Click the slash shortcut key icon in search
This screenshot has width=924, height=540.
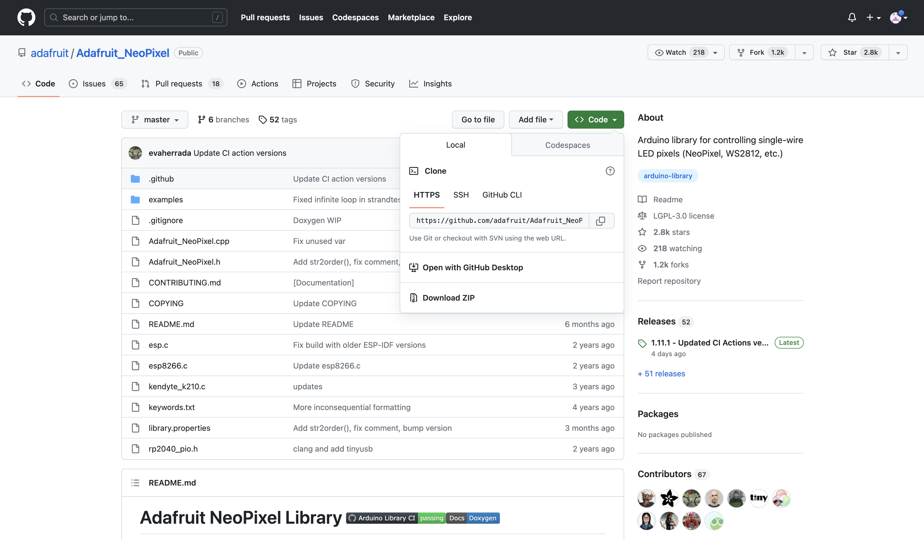(217, 17)
